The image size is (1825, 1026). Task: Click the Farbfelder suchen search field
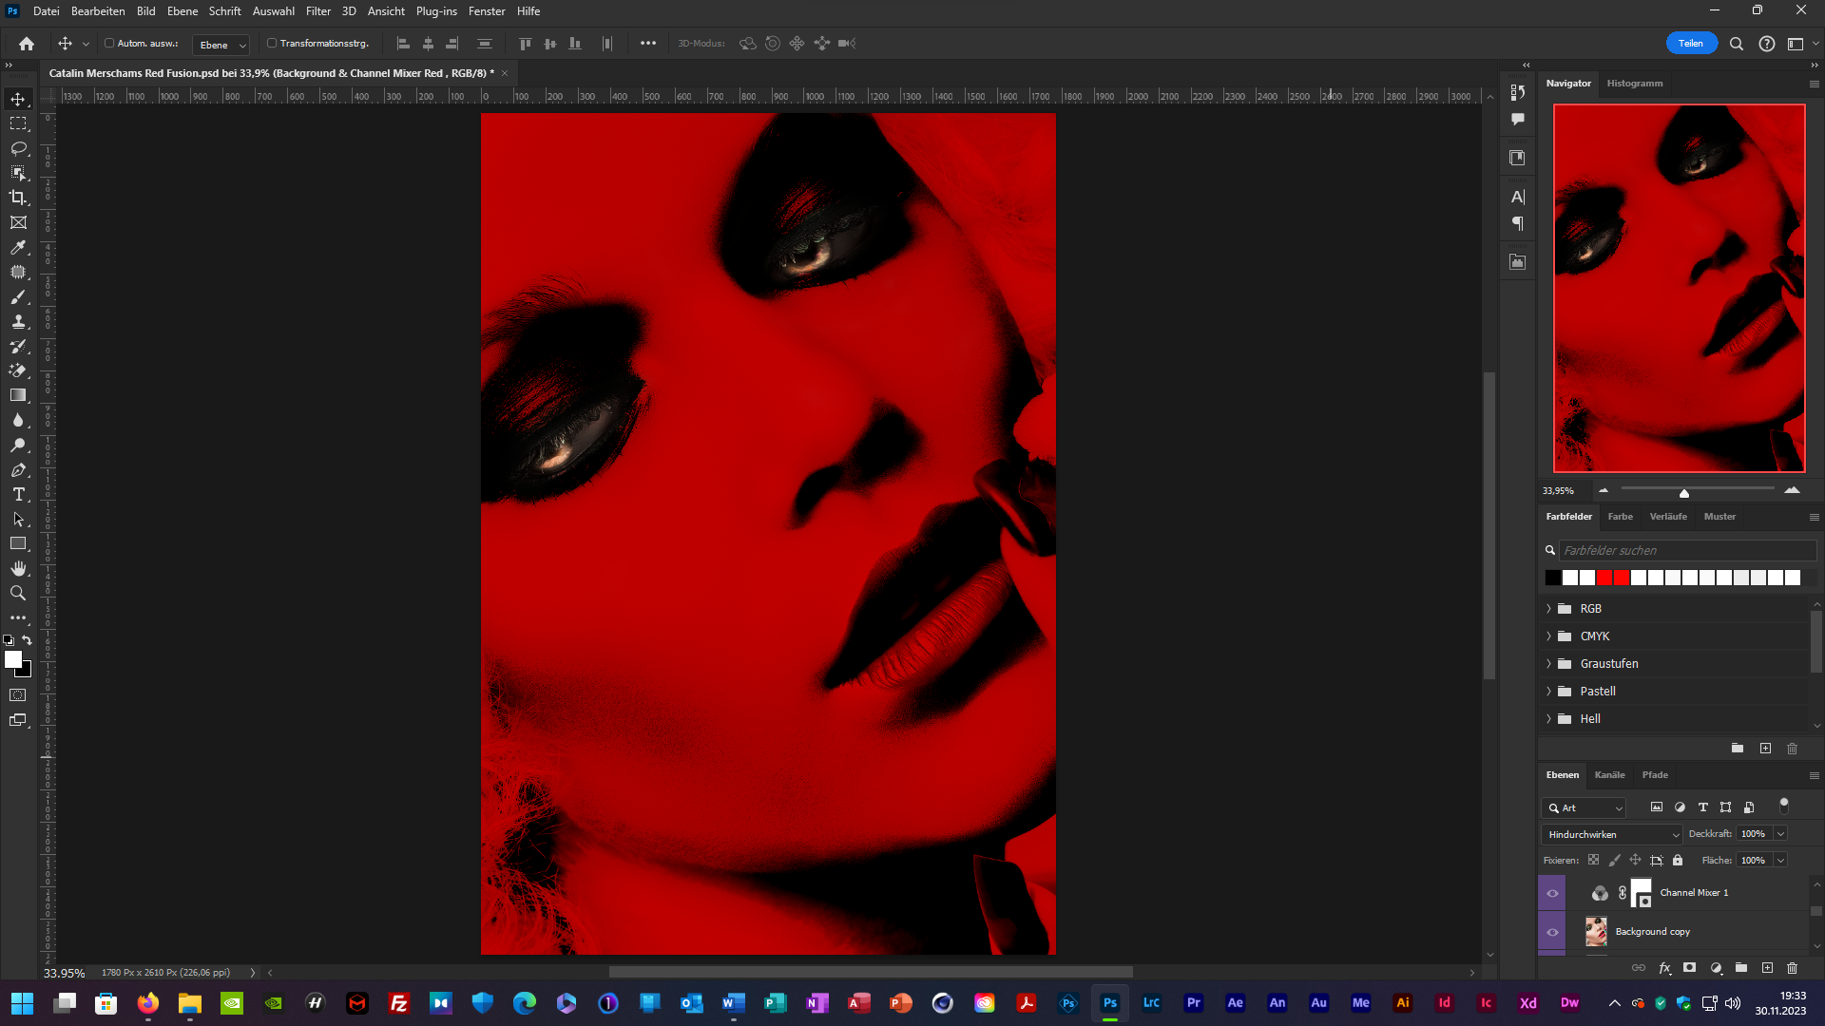click(1686, 551)
